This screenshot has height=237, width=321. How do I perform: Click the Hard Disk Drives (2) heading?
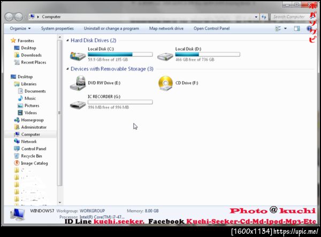93,41
